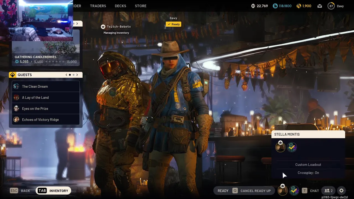Click the ESC keycap icon

[14, 191]
